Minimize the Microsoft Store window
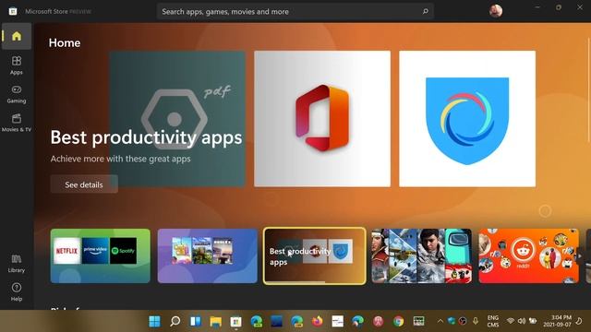 pos(537,7)
